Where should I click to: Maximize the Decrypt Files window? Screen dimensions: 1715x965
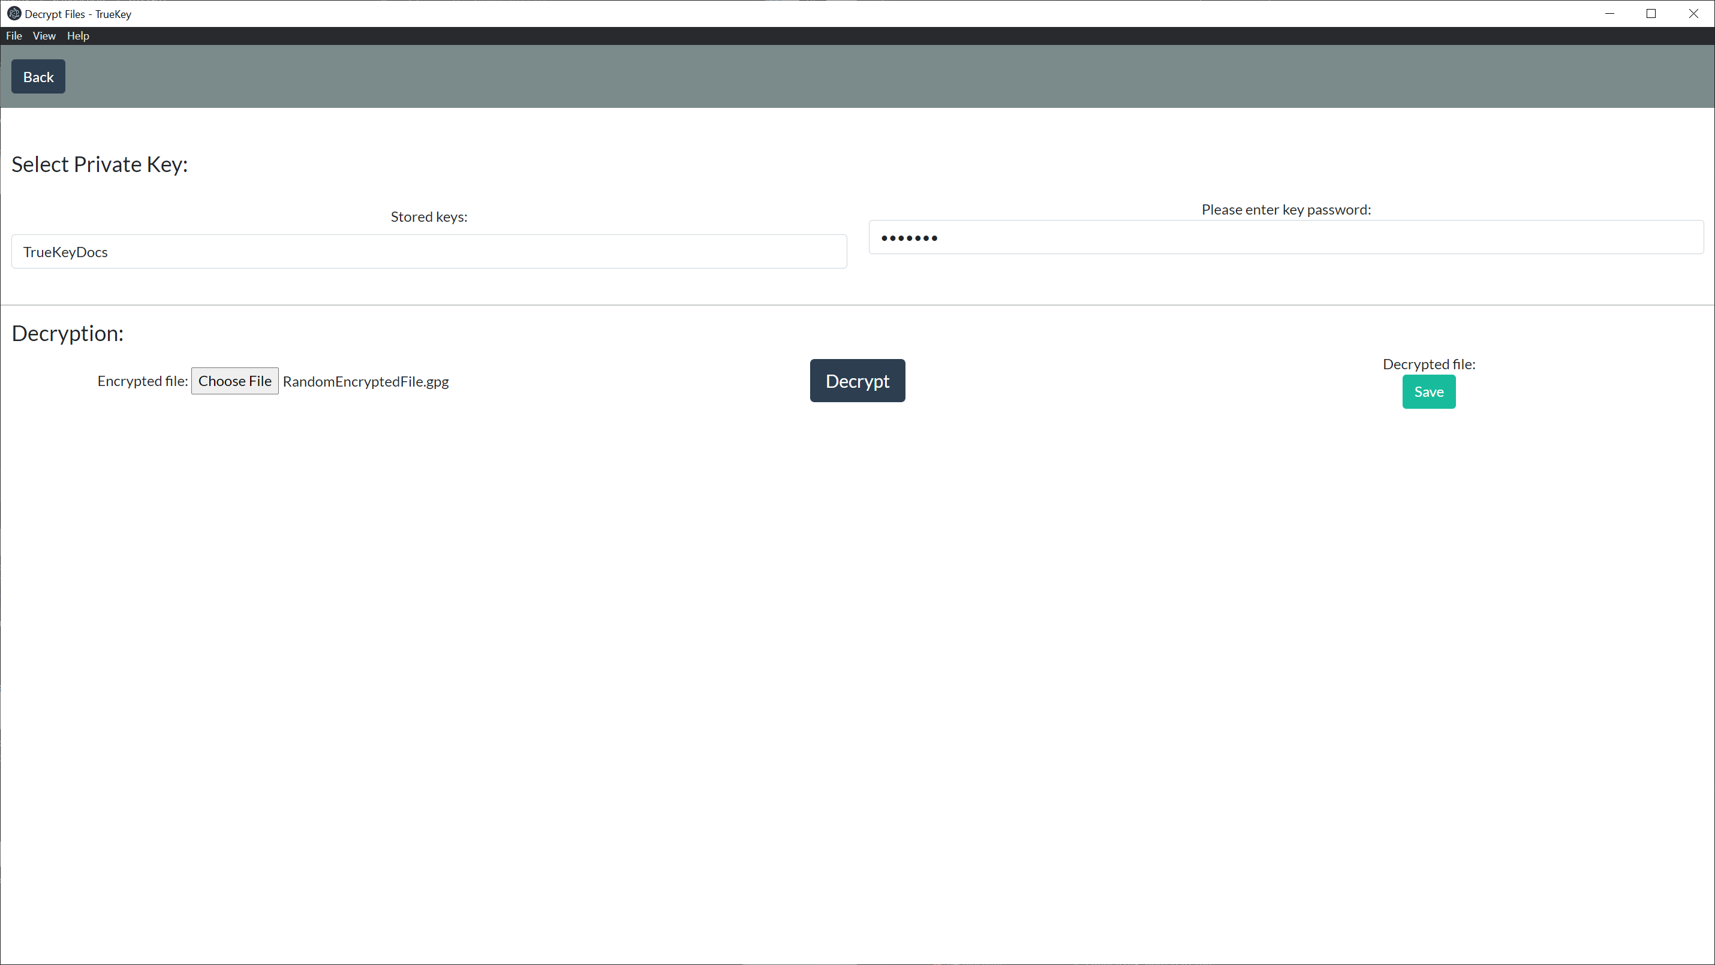click(1652, 13)
